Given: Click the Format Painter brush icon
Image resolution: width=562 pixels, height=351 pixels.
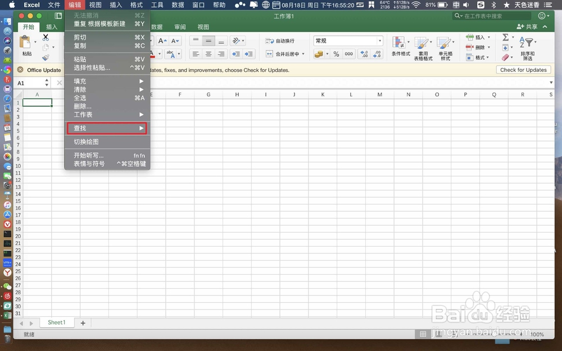Looking at the screenshot, I should (46, 57).
